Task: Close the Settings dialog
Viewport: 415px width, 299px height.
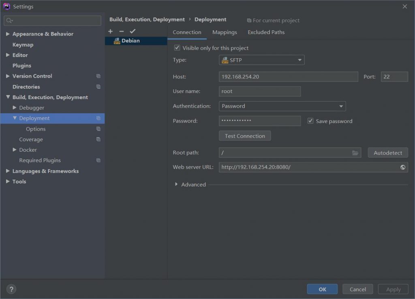Action: pyautogui.click(x=405, y=6)
